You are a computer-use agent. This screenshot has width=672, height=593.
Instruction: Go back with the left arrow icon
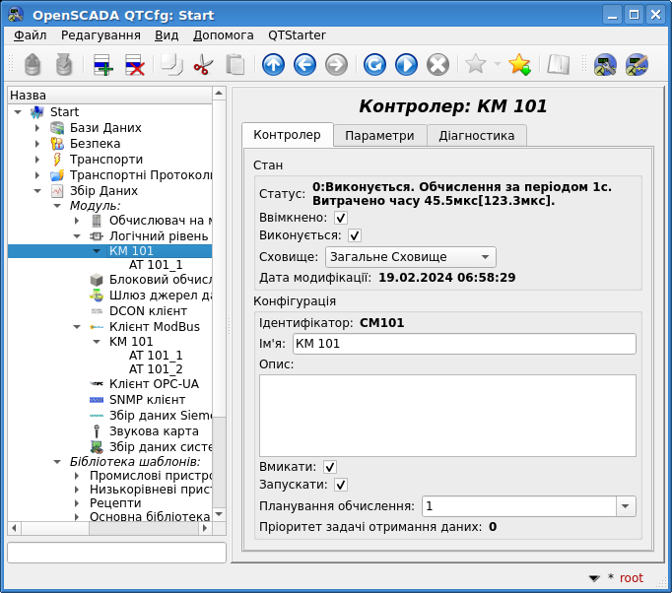click(x=304, y=65)
